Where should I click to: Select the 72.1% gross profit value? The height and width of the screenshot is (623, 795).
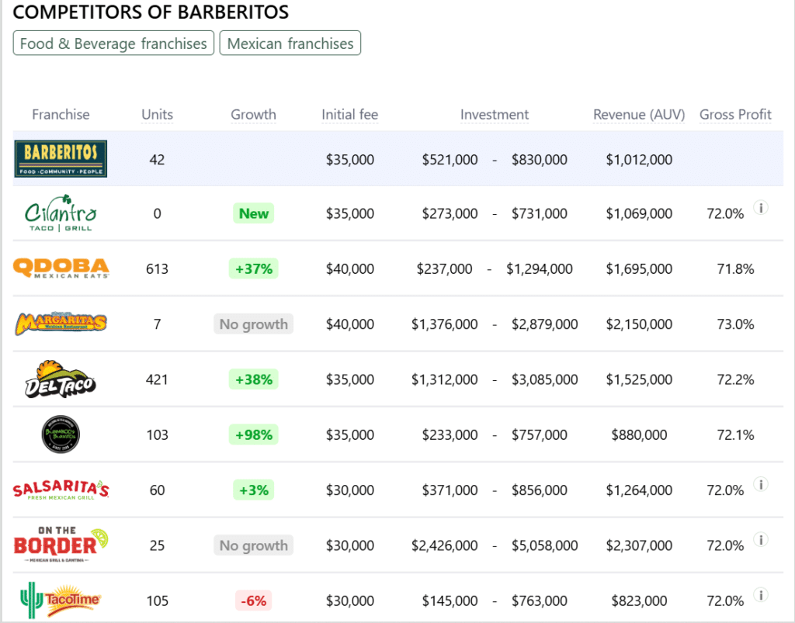[736, 434]
